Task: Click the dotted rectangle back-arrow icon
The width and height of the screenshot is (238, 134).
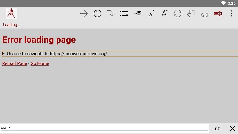Action: tap(191, 13)
